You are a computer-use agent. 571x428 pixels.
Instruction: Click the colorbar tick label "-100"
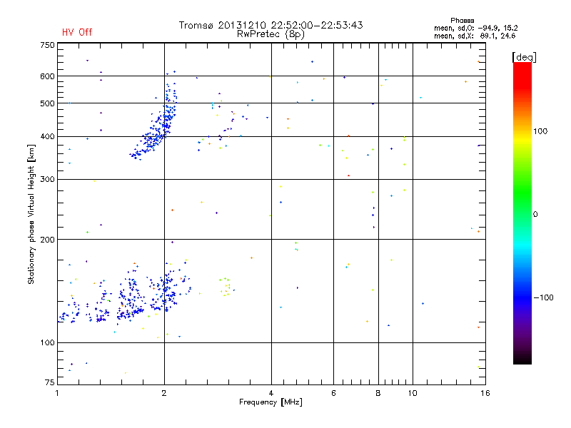point(543,297)
